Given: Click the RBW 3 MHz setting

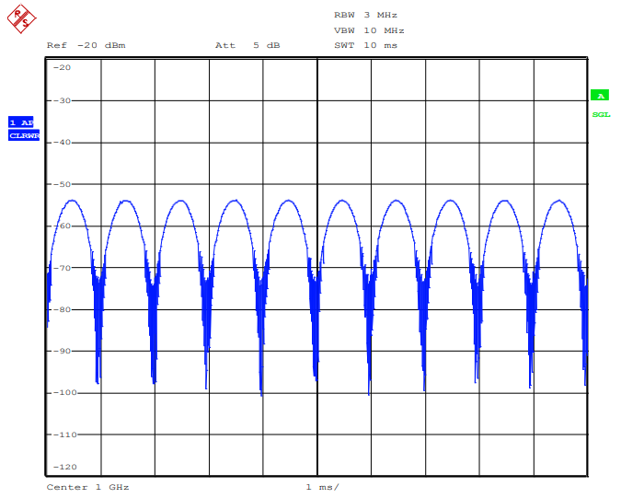Looking at the screenshot, I should 365,15.
